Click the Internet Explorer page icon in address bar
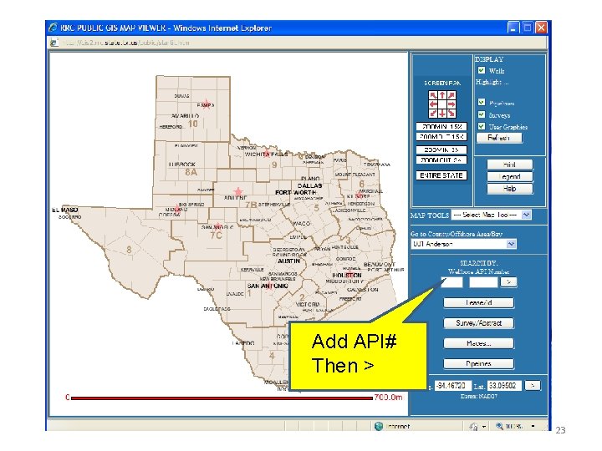The image size is (602, 451). click(54, 43)
